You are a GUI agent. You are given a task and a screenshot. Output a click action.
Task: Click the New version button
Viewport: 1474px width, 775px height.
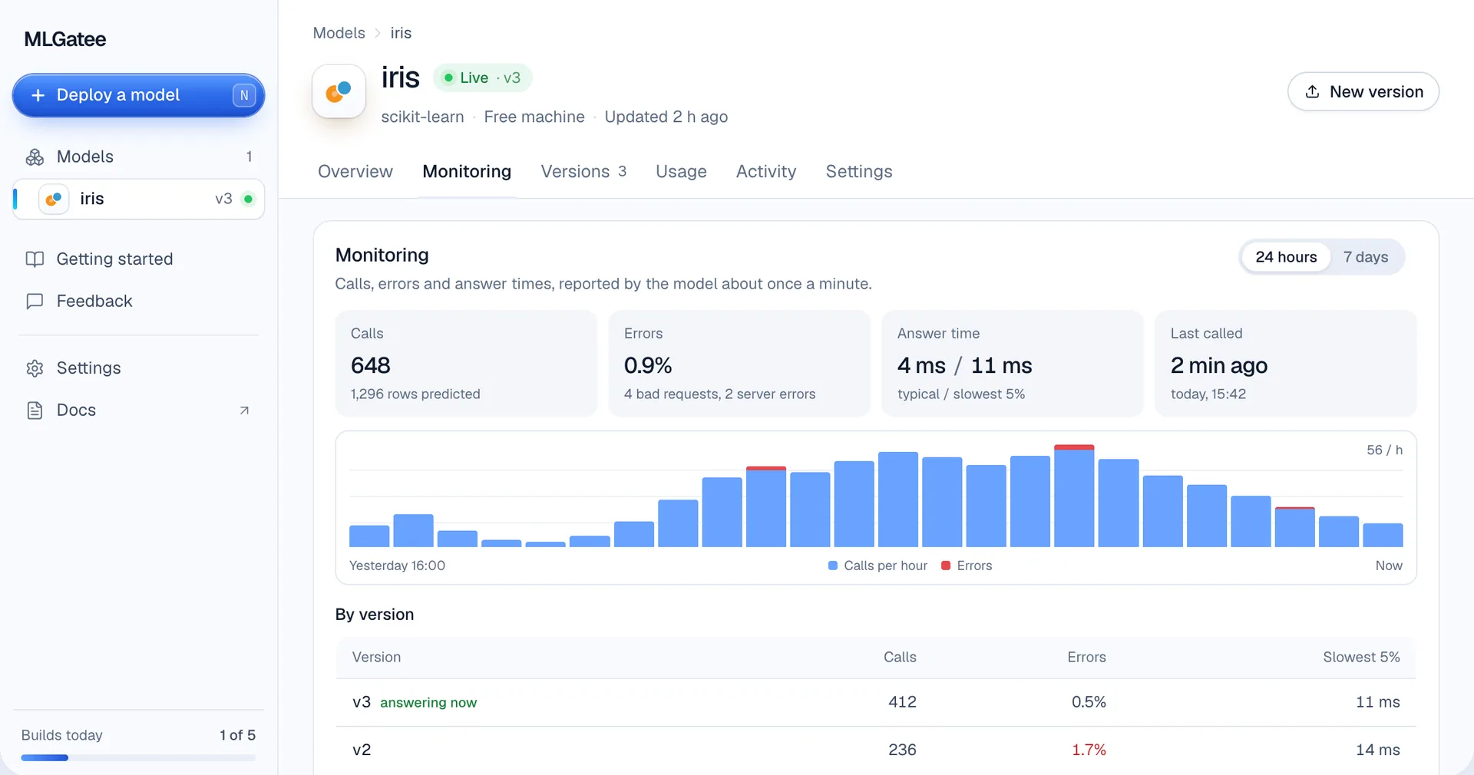(x=1363, y=92)
